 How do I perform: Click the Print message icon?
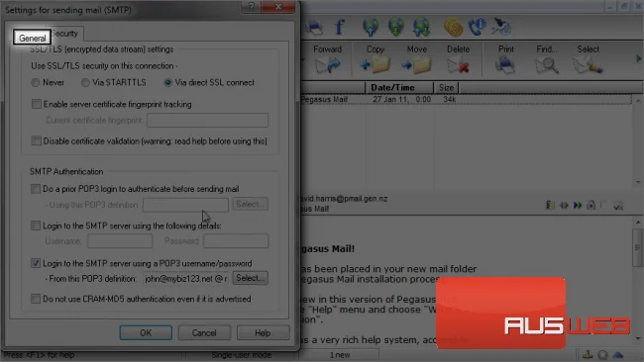pos(505,65)
